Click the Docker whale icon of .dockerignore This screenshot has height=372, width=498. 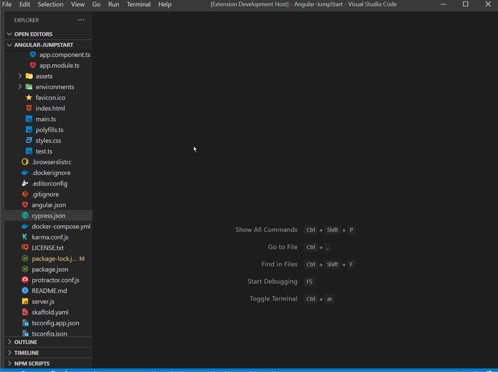tap(25, 172)
